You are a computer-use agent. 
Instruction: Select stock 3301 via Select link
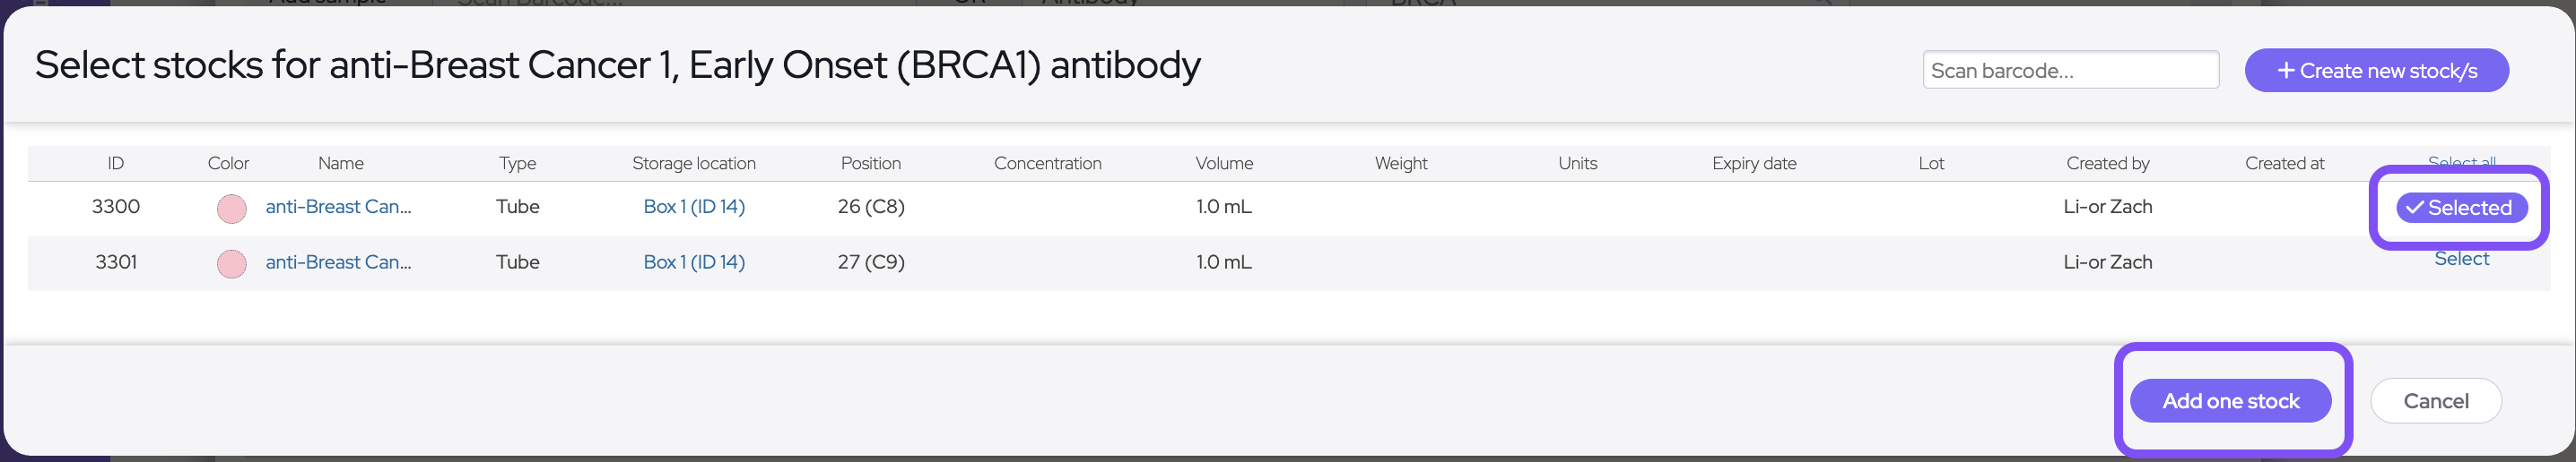(2461, 259)
